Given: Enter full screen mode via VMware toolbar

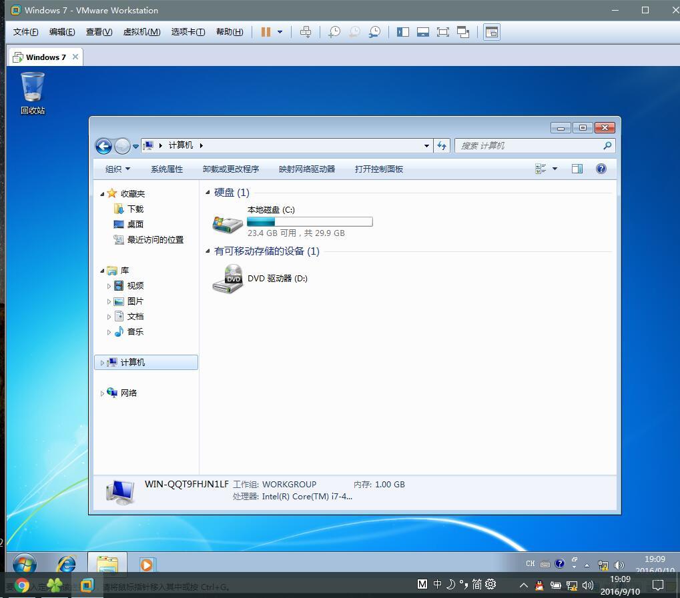Looking at the screenshot, I should pos(442,32).
